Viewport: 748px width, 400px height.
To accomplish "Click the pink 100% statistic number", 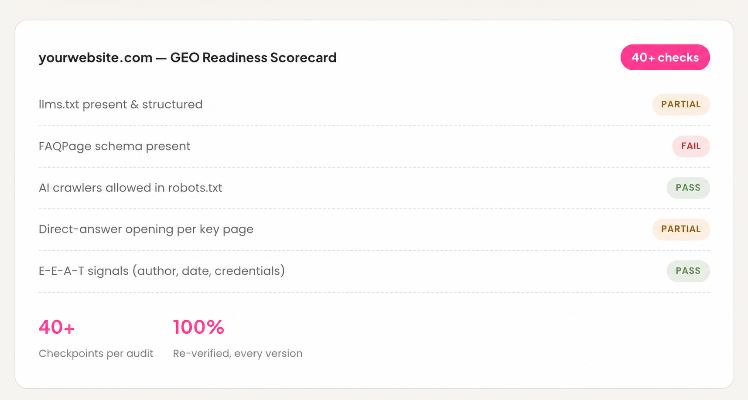I will (198, 327).
